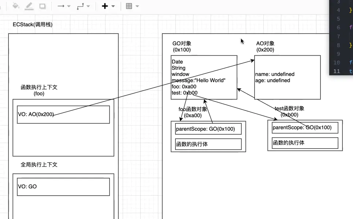
Task: Click the 'ECStack(调用栈)' label
Action: 33,24
